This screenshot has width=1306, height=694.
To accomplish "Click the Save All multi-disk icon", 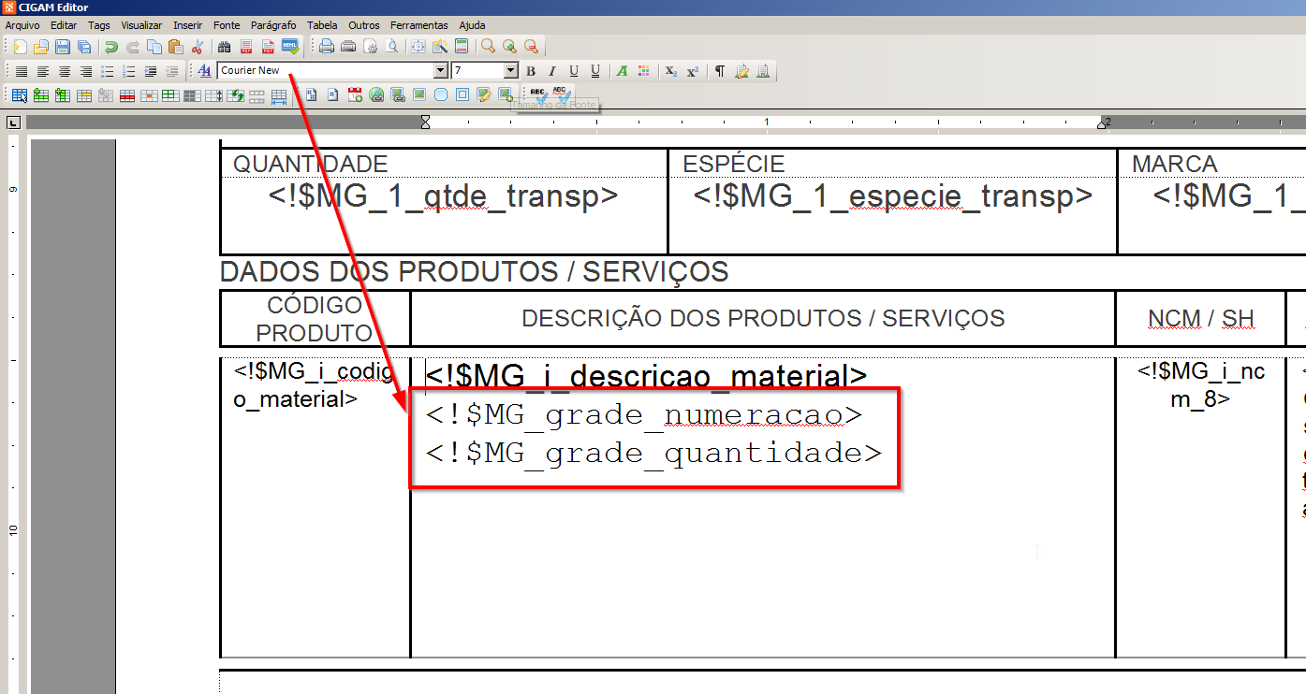I will pos(84,47).
